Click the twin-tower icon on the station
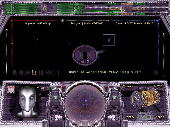The width and height of the screenshot is (170, 127). pyautogui.click(x=83, y=61)
